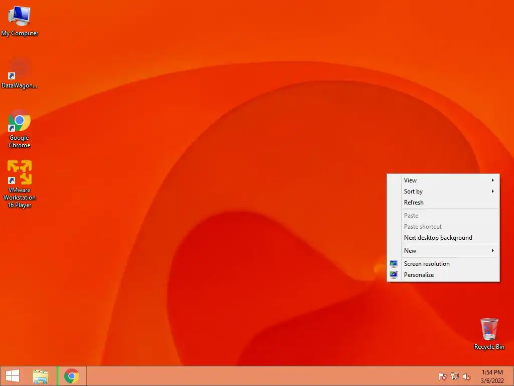514x386 pixels.
Task: Choose Refresh from the context menu
Action: pyautogui.click(x=443, y=203)
